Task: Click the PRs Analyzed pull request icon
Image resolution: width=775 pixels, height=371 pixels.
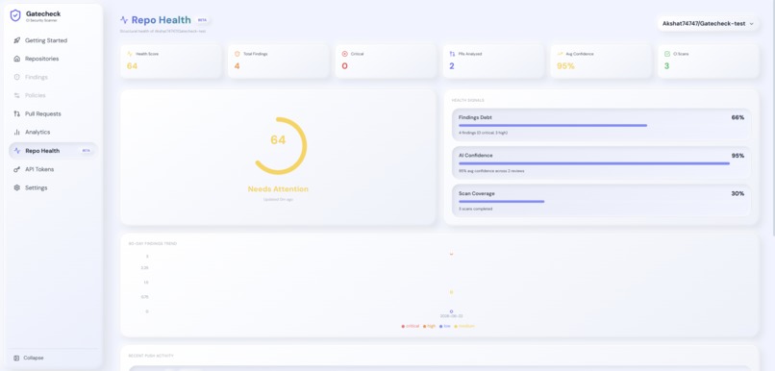Action: pos(452,54)
